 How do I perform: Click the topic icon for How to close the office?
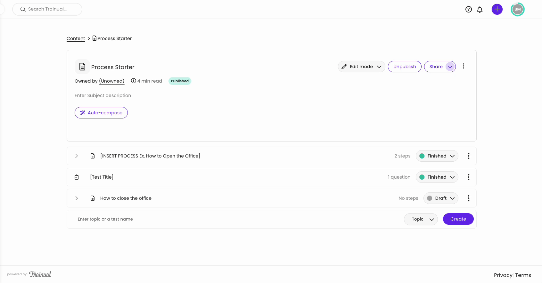(93, 198)
